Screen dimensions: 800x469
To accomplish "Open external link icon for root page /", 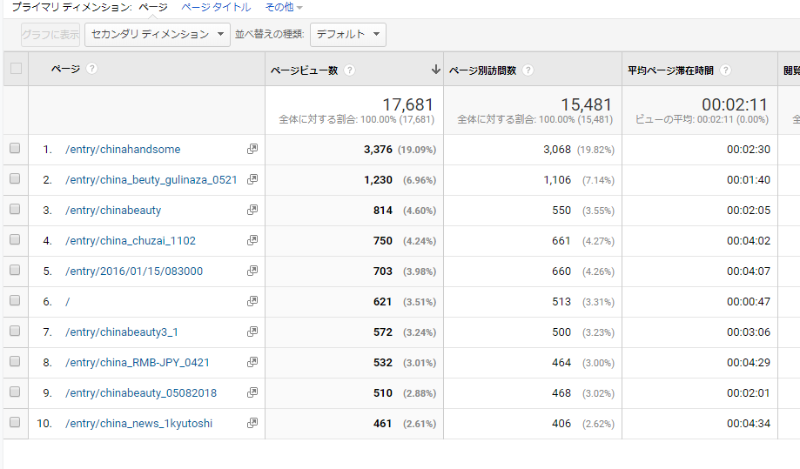I will pyautogui.click(x=252, y=301).
